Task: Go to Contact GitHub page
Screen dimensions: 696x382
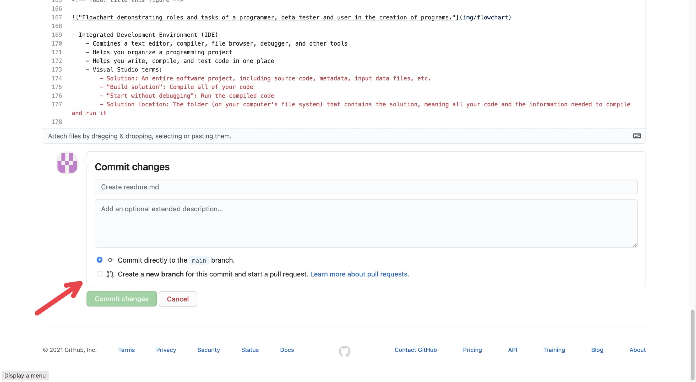Action: [x=416, y=350]
